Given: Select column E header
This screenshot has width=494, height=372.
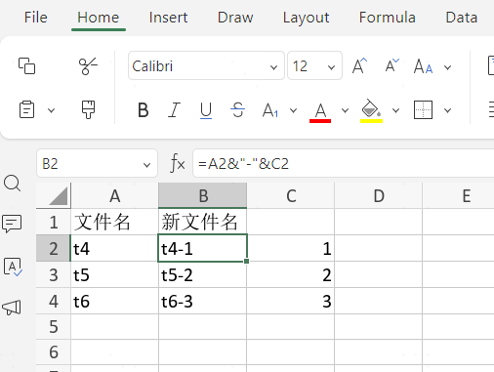Looking at the screenshot, I should (459, 195).
